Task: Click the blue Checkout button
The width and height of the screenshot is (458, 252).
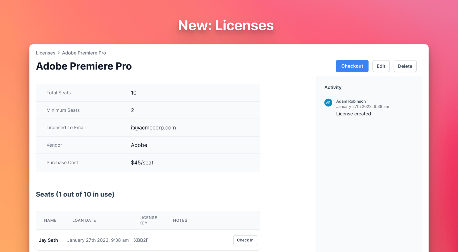Action: pos(352,66)
